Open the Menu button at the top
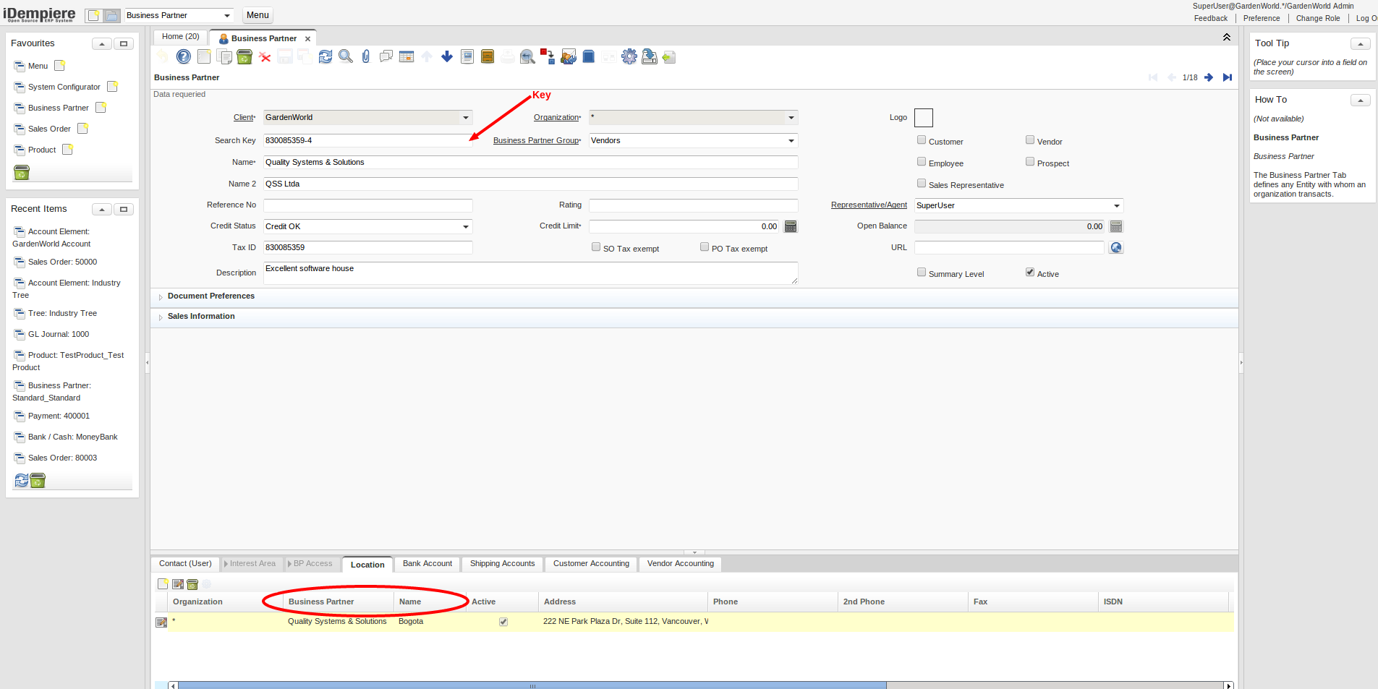Viewport: 1378px width, 689px height. (x=257, y=14)
